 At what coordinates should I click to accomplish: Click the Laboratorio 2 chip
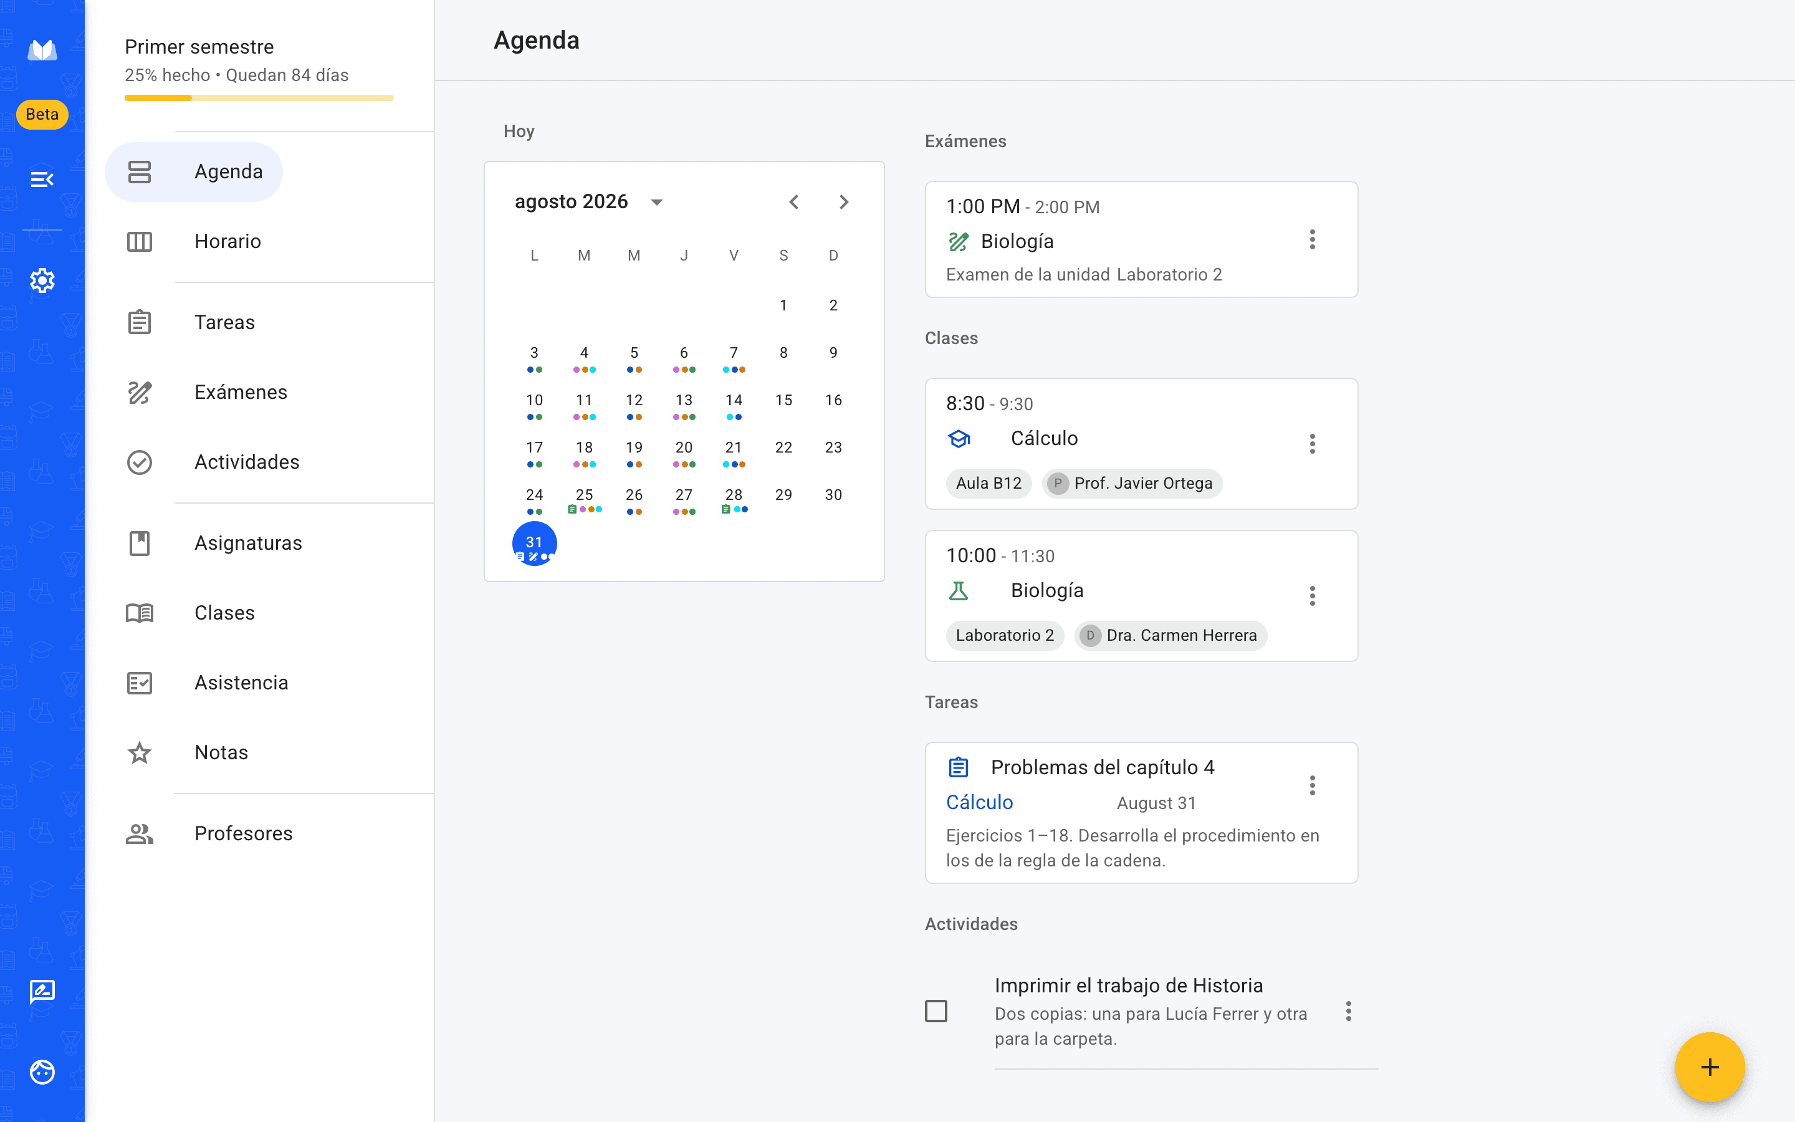(1005, 635)
